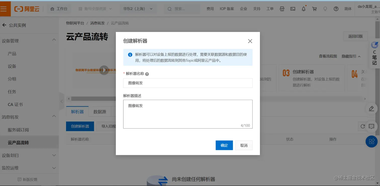Click the 确定 confirm button in dialog
Image resolution: width=380 pixels, height=186 pixels.
(x=224, y=145)
